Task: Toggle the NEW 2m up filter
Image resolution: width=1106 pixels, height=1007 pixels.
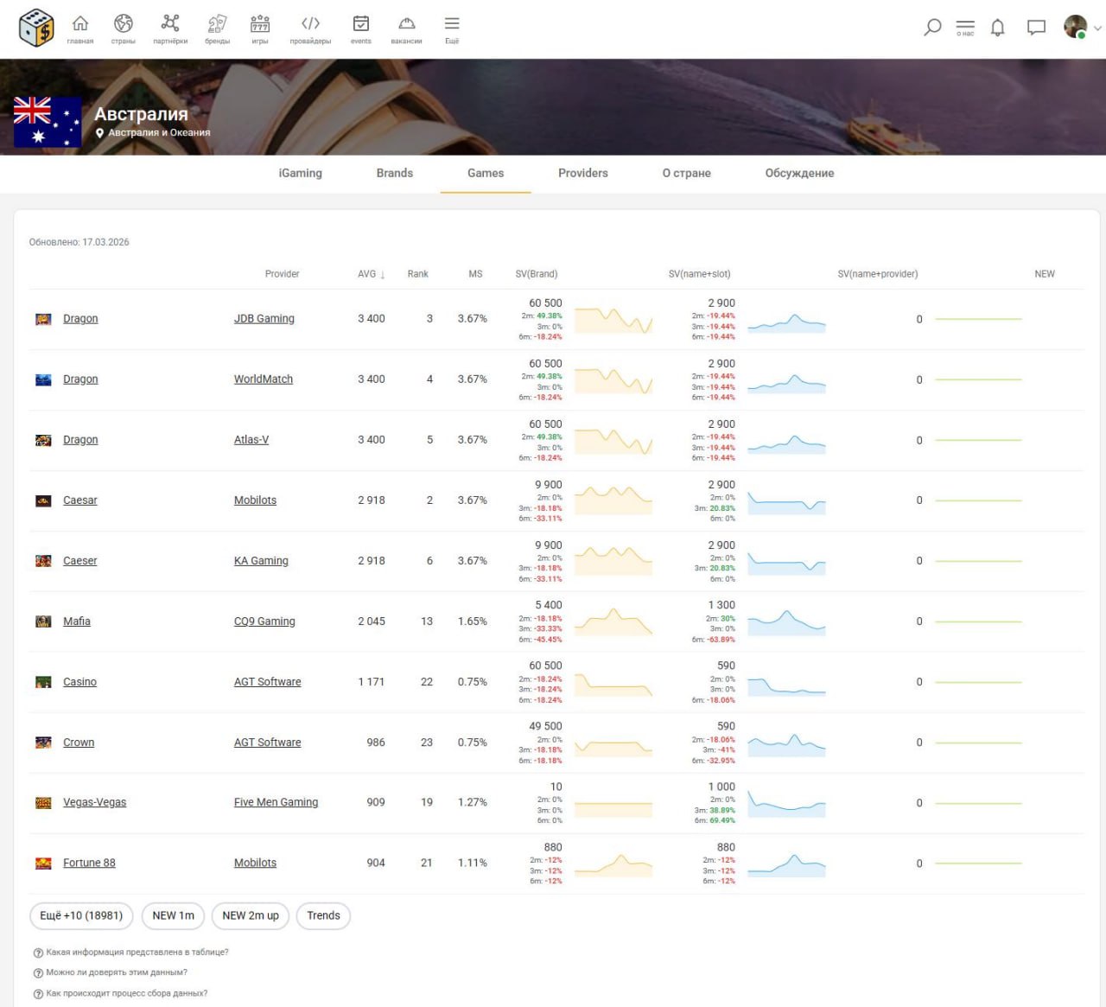Action: 251,915
